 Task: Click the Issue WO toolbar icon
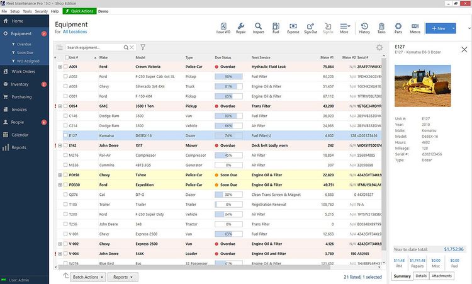[223, 27]
